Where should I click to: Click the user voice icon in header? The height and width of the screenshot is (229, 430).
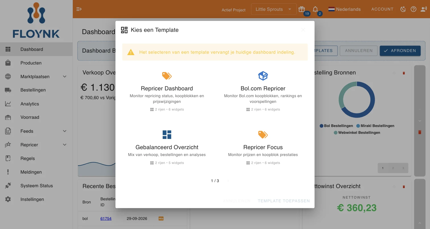coord(424,9)
